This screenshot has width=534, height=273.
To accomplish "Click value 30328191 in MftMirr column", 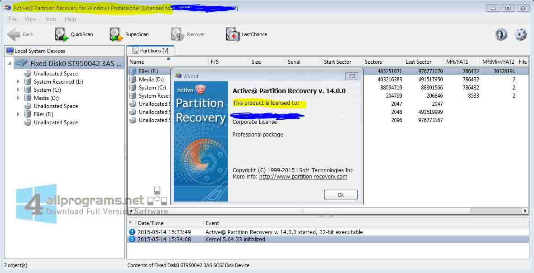I will (x=504, y=71).
